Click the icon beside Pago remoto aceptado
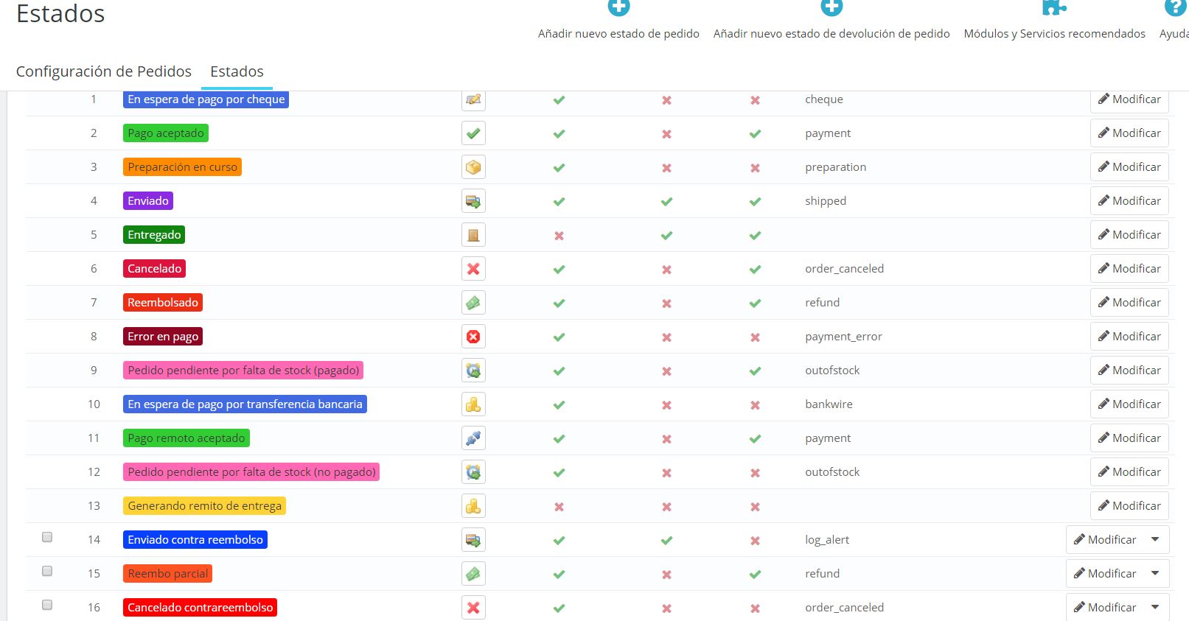This screenshot has height=621, width=1189. pos(473,438)
